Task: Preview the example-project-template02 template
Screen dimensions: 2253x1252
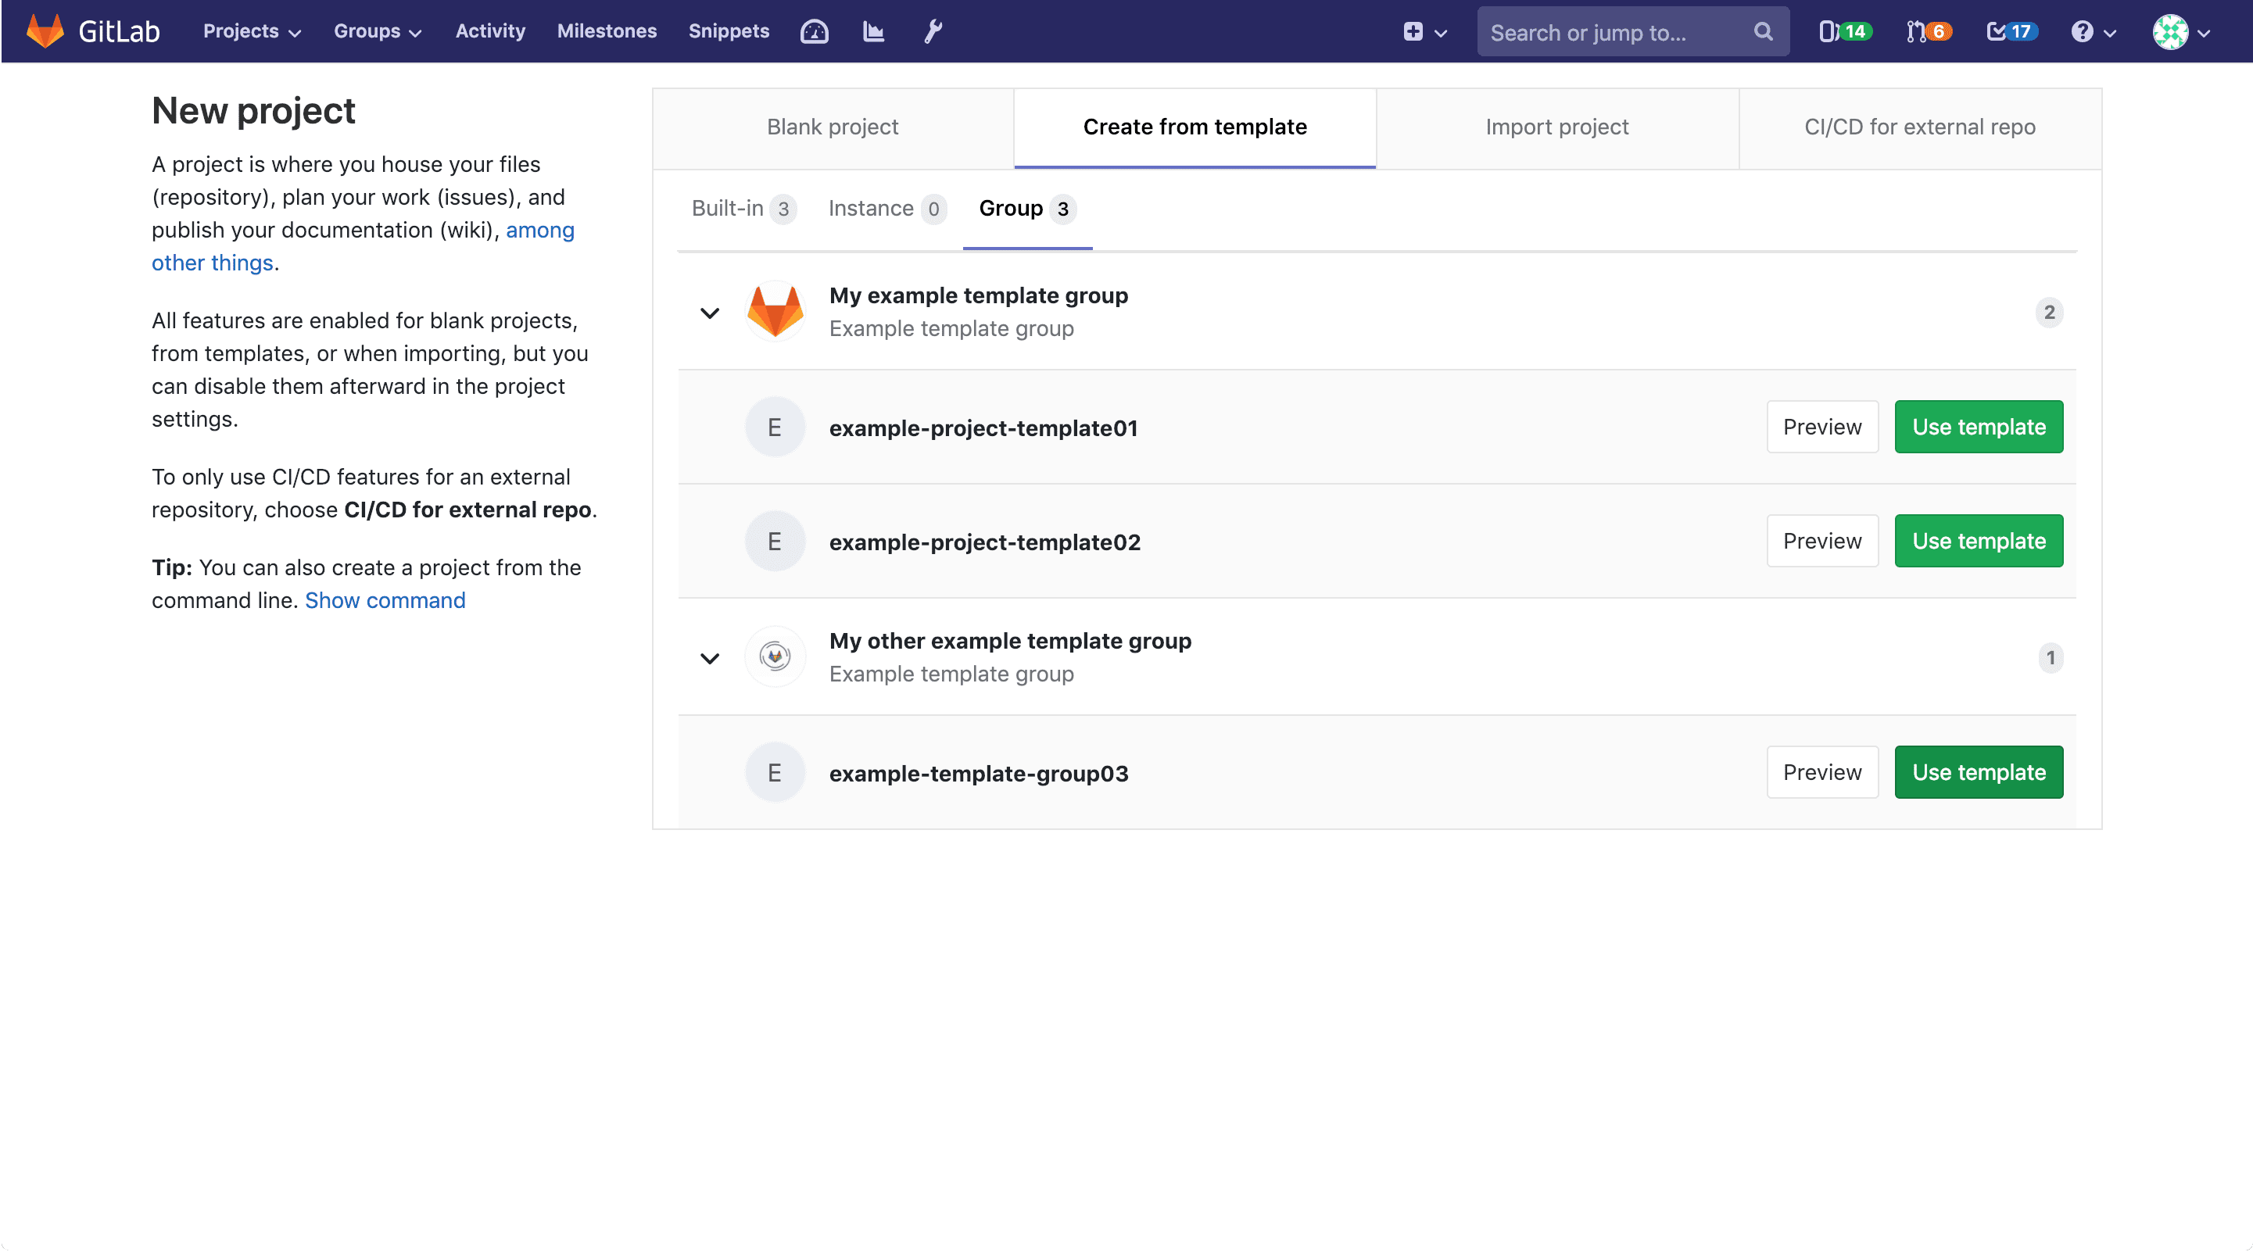Action: click(x=1821, y=541)
